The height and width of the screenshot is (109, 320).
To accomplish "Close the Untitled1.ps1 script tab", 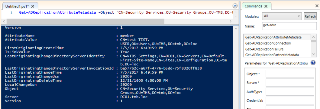I will [33, 6].
